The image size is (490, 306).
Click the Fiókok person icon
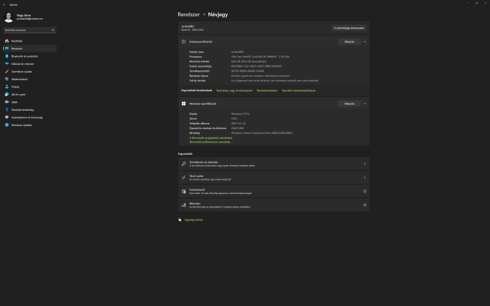(7, 87)
